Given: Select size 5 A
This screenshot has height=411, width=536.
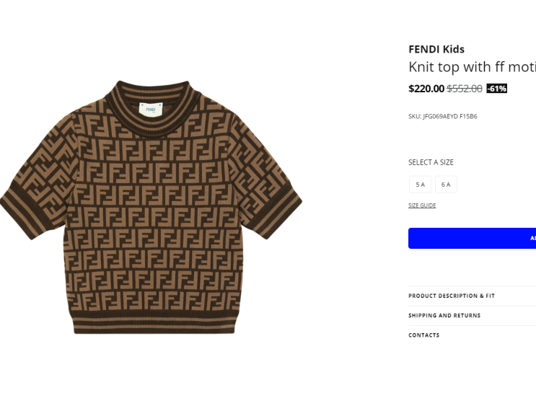Looking at the screenshot, I should pyautogui.click(x=420, y=185).
